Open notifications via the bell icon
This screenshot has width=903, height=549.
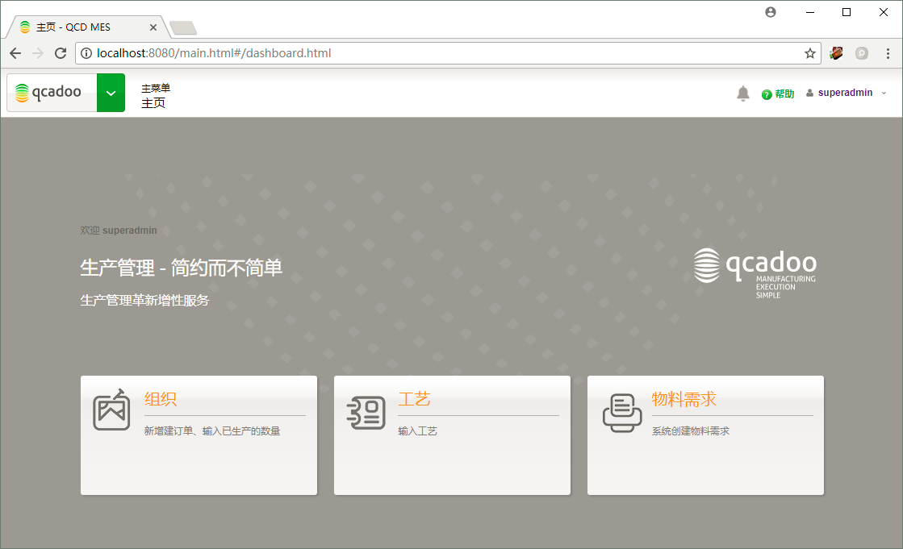[742, 92]
